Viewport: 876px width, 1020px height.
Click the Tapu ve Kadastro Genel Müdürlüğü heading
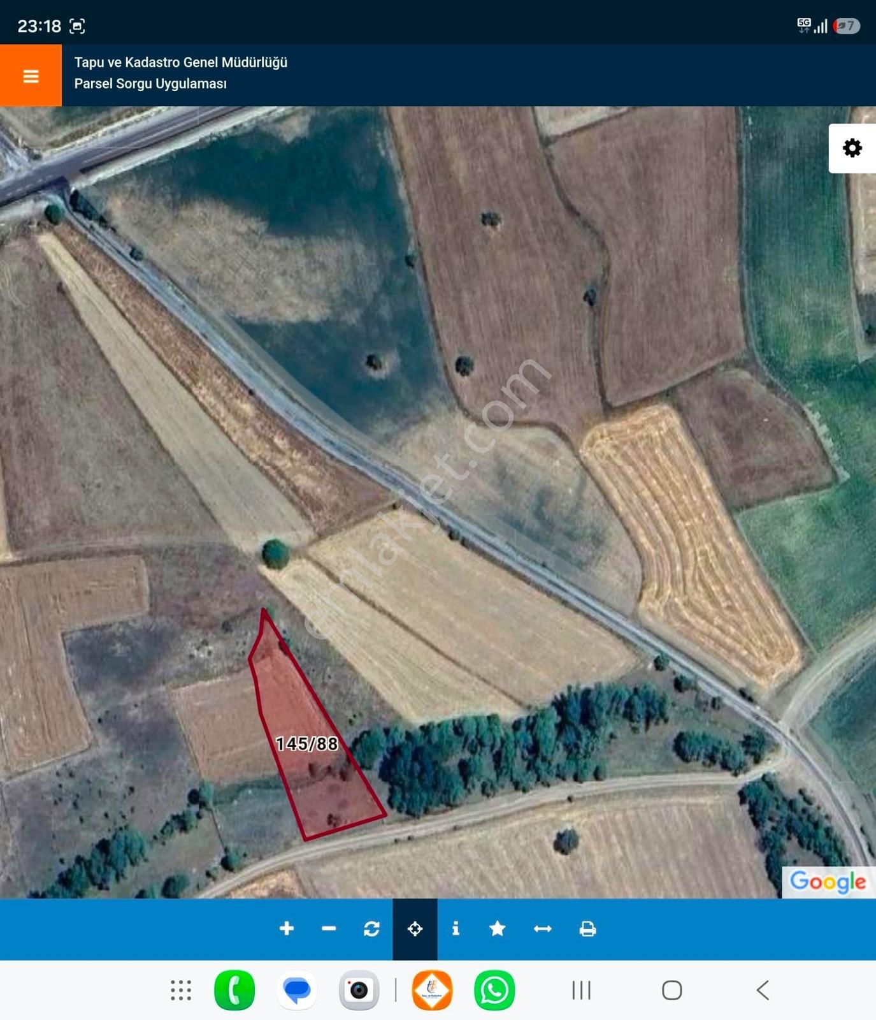(181, 62)
